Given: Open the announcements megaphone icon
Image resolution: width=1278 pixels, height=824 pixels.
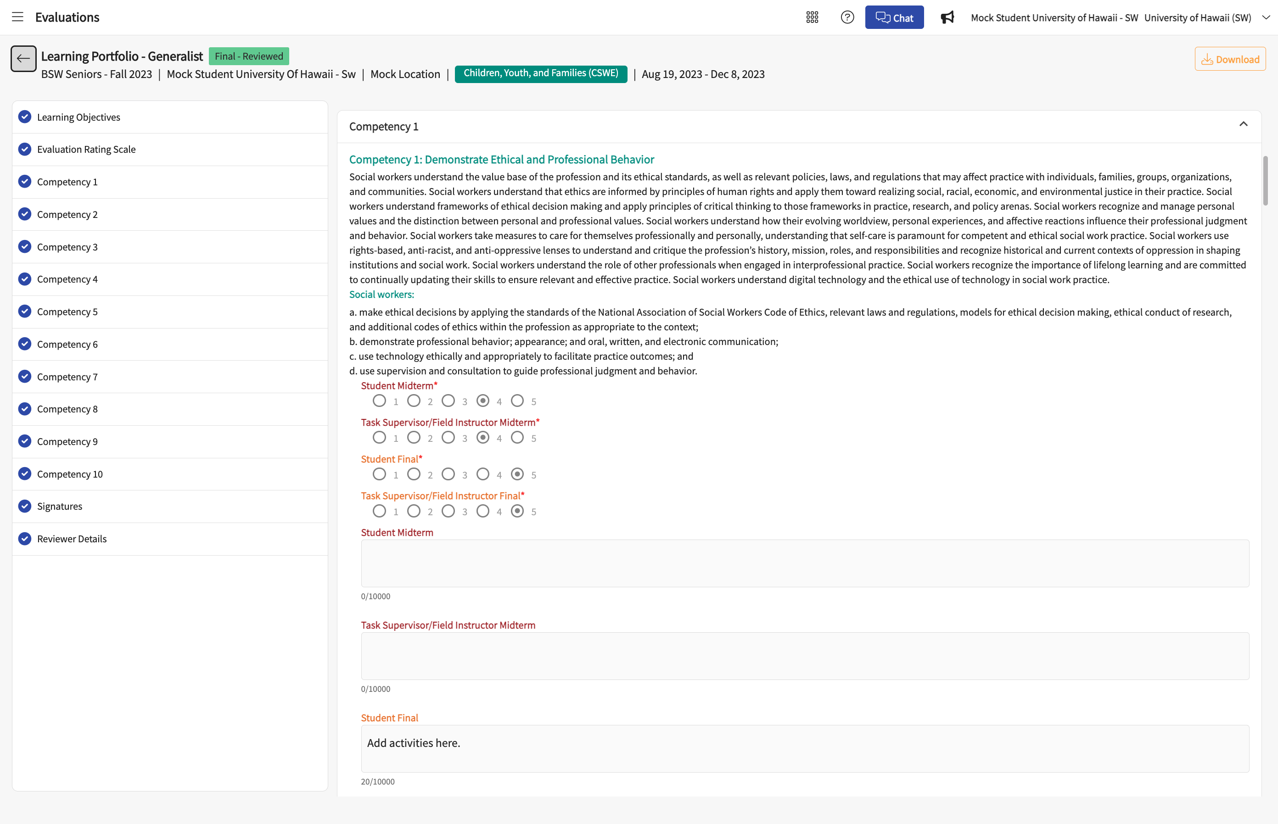Looking at the screenshot, I should click(947, 17).
